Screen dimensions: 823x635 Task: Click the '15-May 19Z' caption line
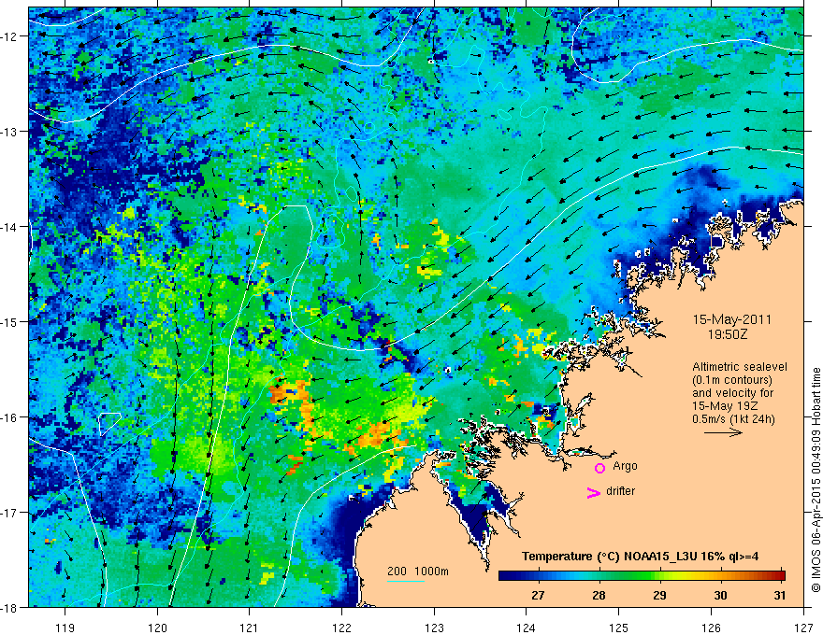click(724, 406)
